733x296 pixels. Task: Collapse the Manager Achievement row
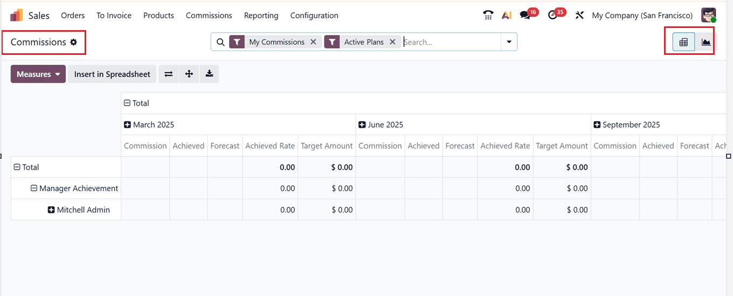[x=34, y=188]
